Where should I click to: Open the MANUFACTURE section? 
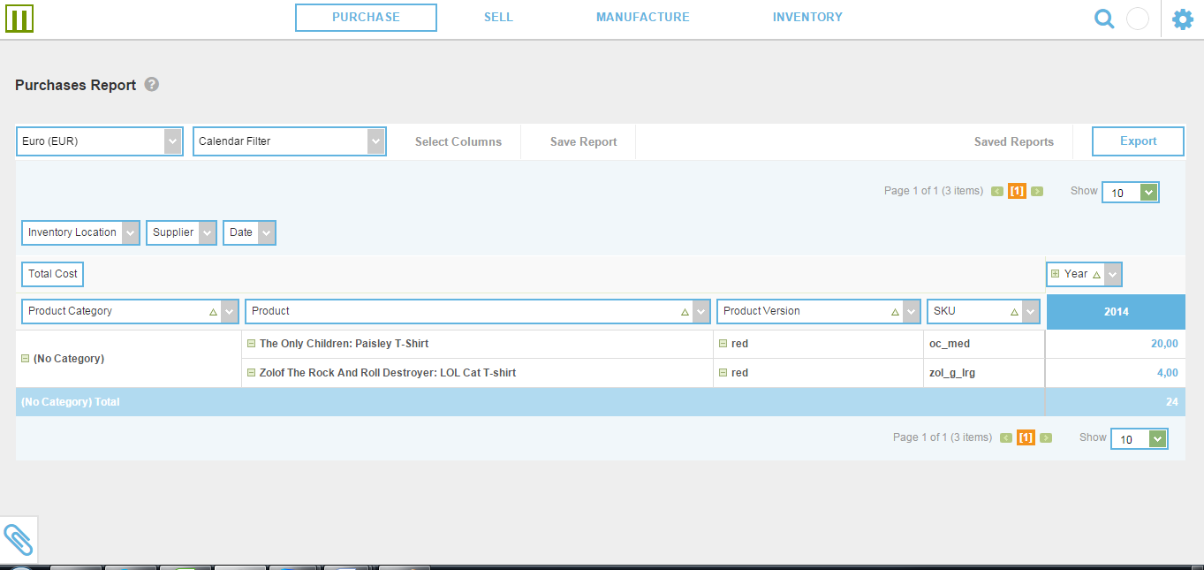pyautogui.click(x=642, y=17)
